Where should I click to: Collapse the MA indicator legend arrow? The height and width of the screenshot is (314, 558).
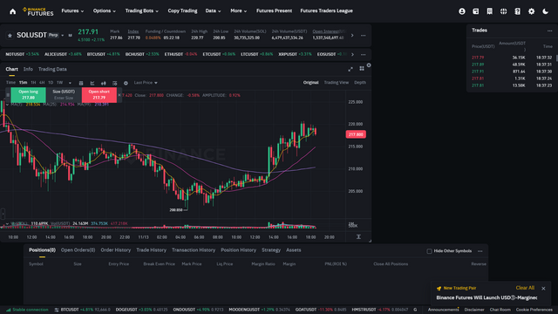(x=7, y=105)
